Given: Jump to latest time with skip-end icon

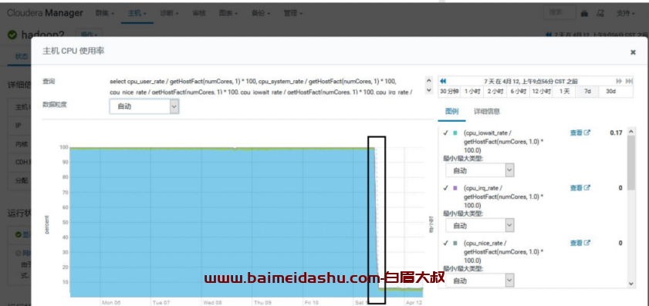Looking at the screenshot, I should (629, 81).
